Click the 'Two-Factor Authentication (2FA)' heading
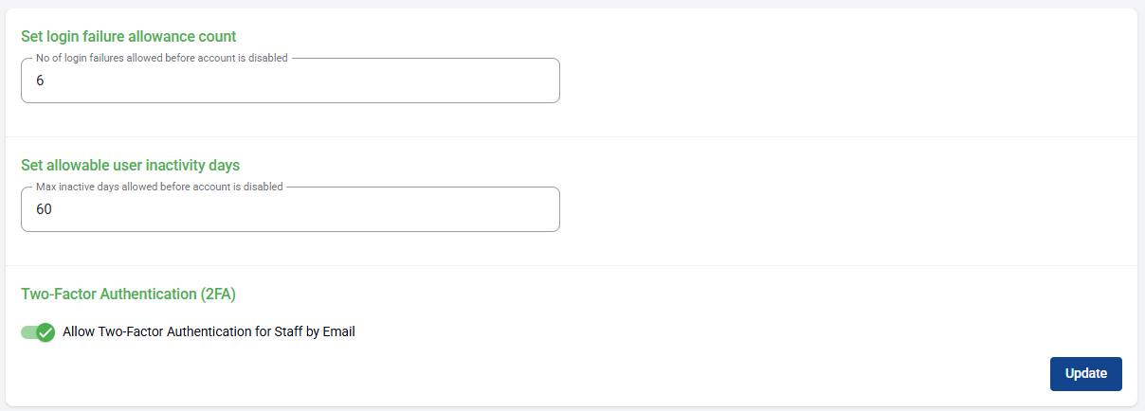 [x=128, y=294]
